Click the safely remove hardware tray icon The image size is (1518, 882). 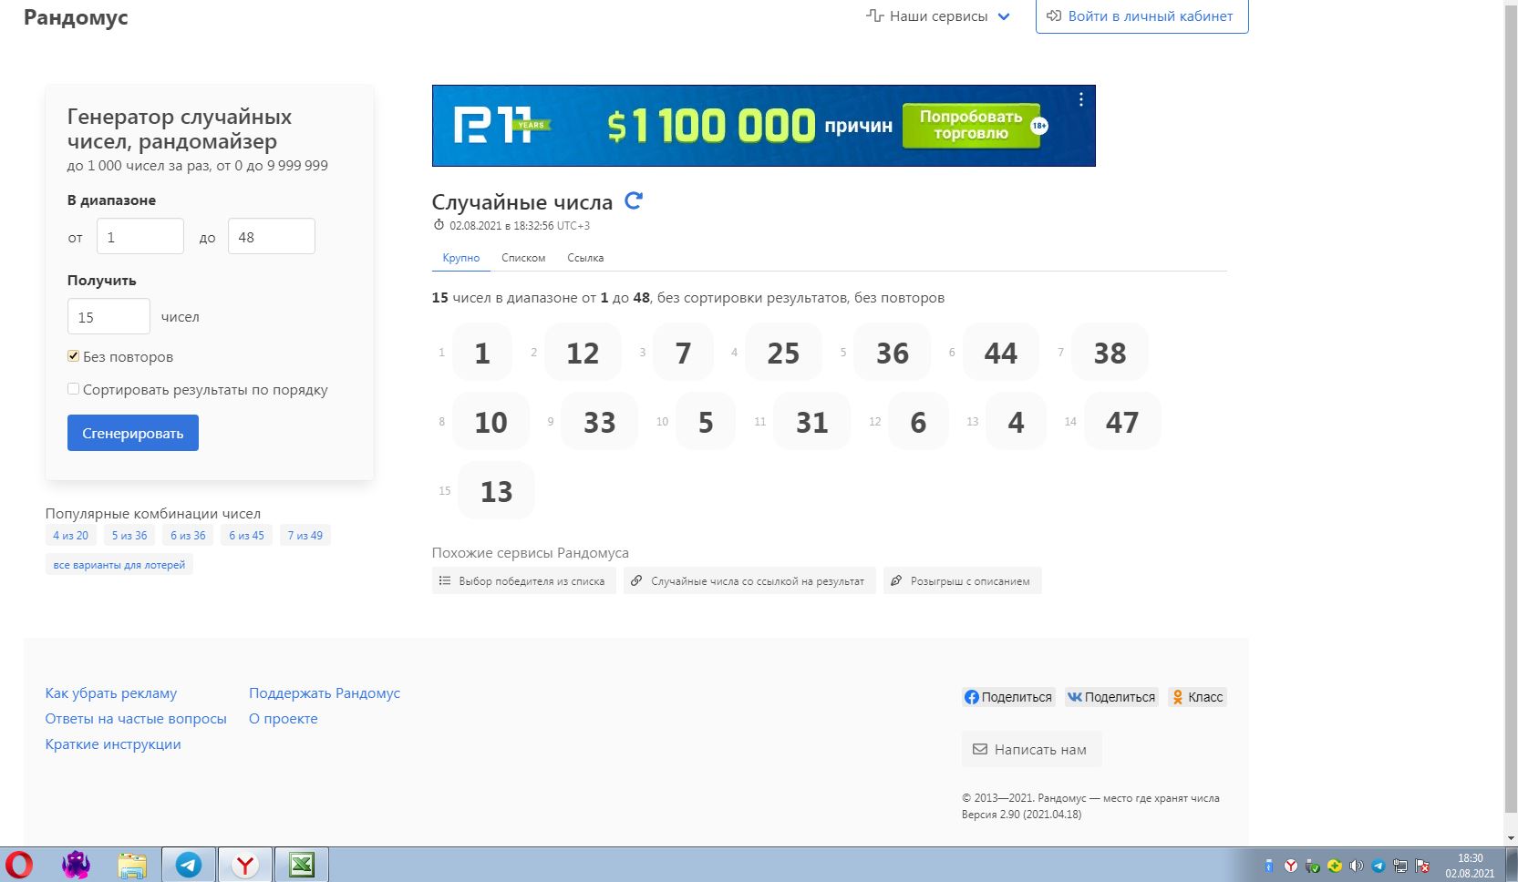[1313, 866]
